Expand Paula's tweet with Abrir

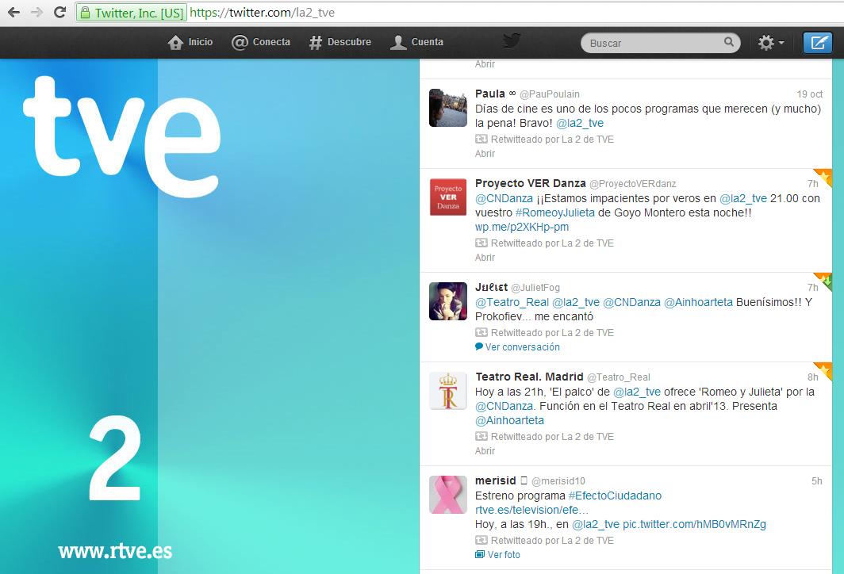pos(485,154)
